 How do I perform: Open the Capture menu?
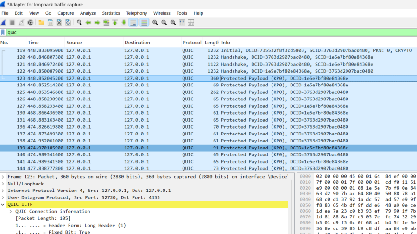pos(66,13)
